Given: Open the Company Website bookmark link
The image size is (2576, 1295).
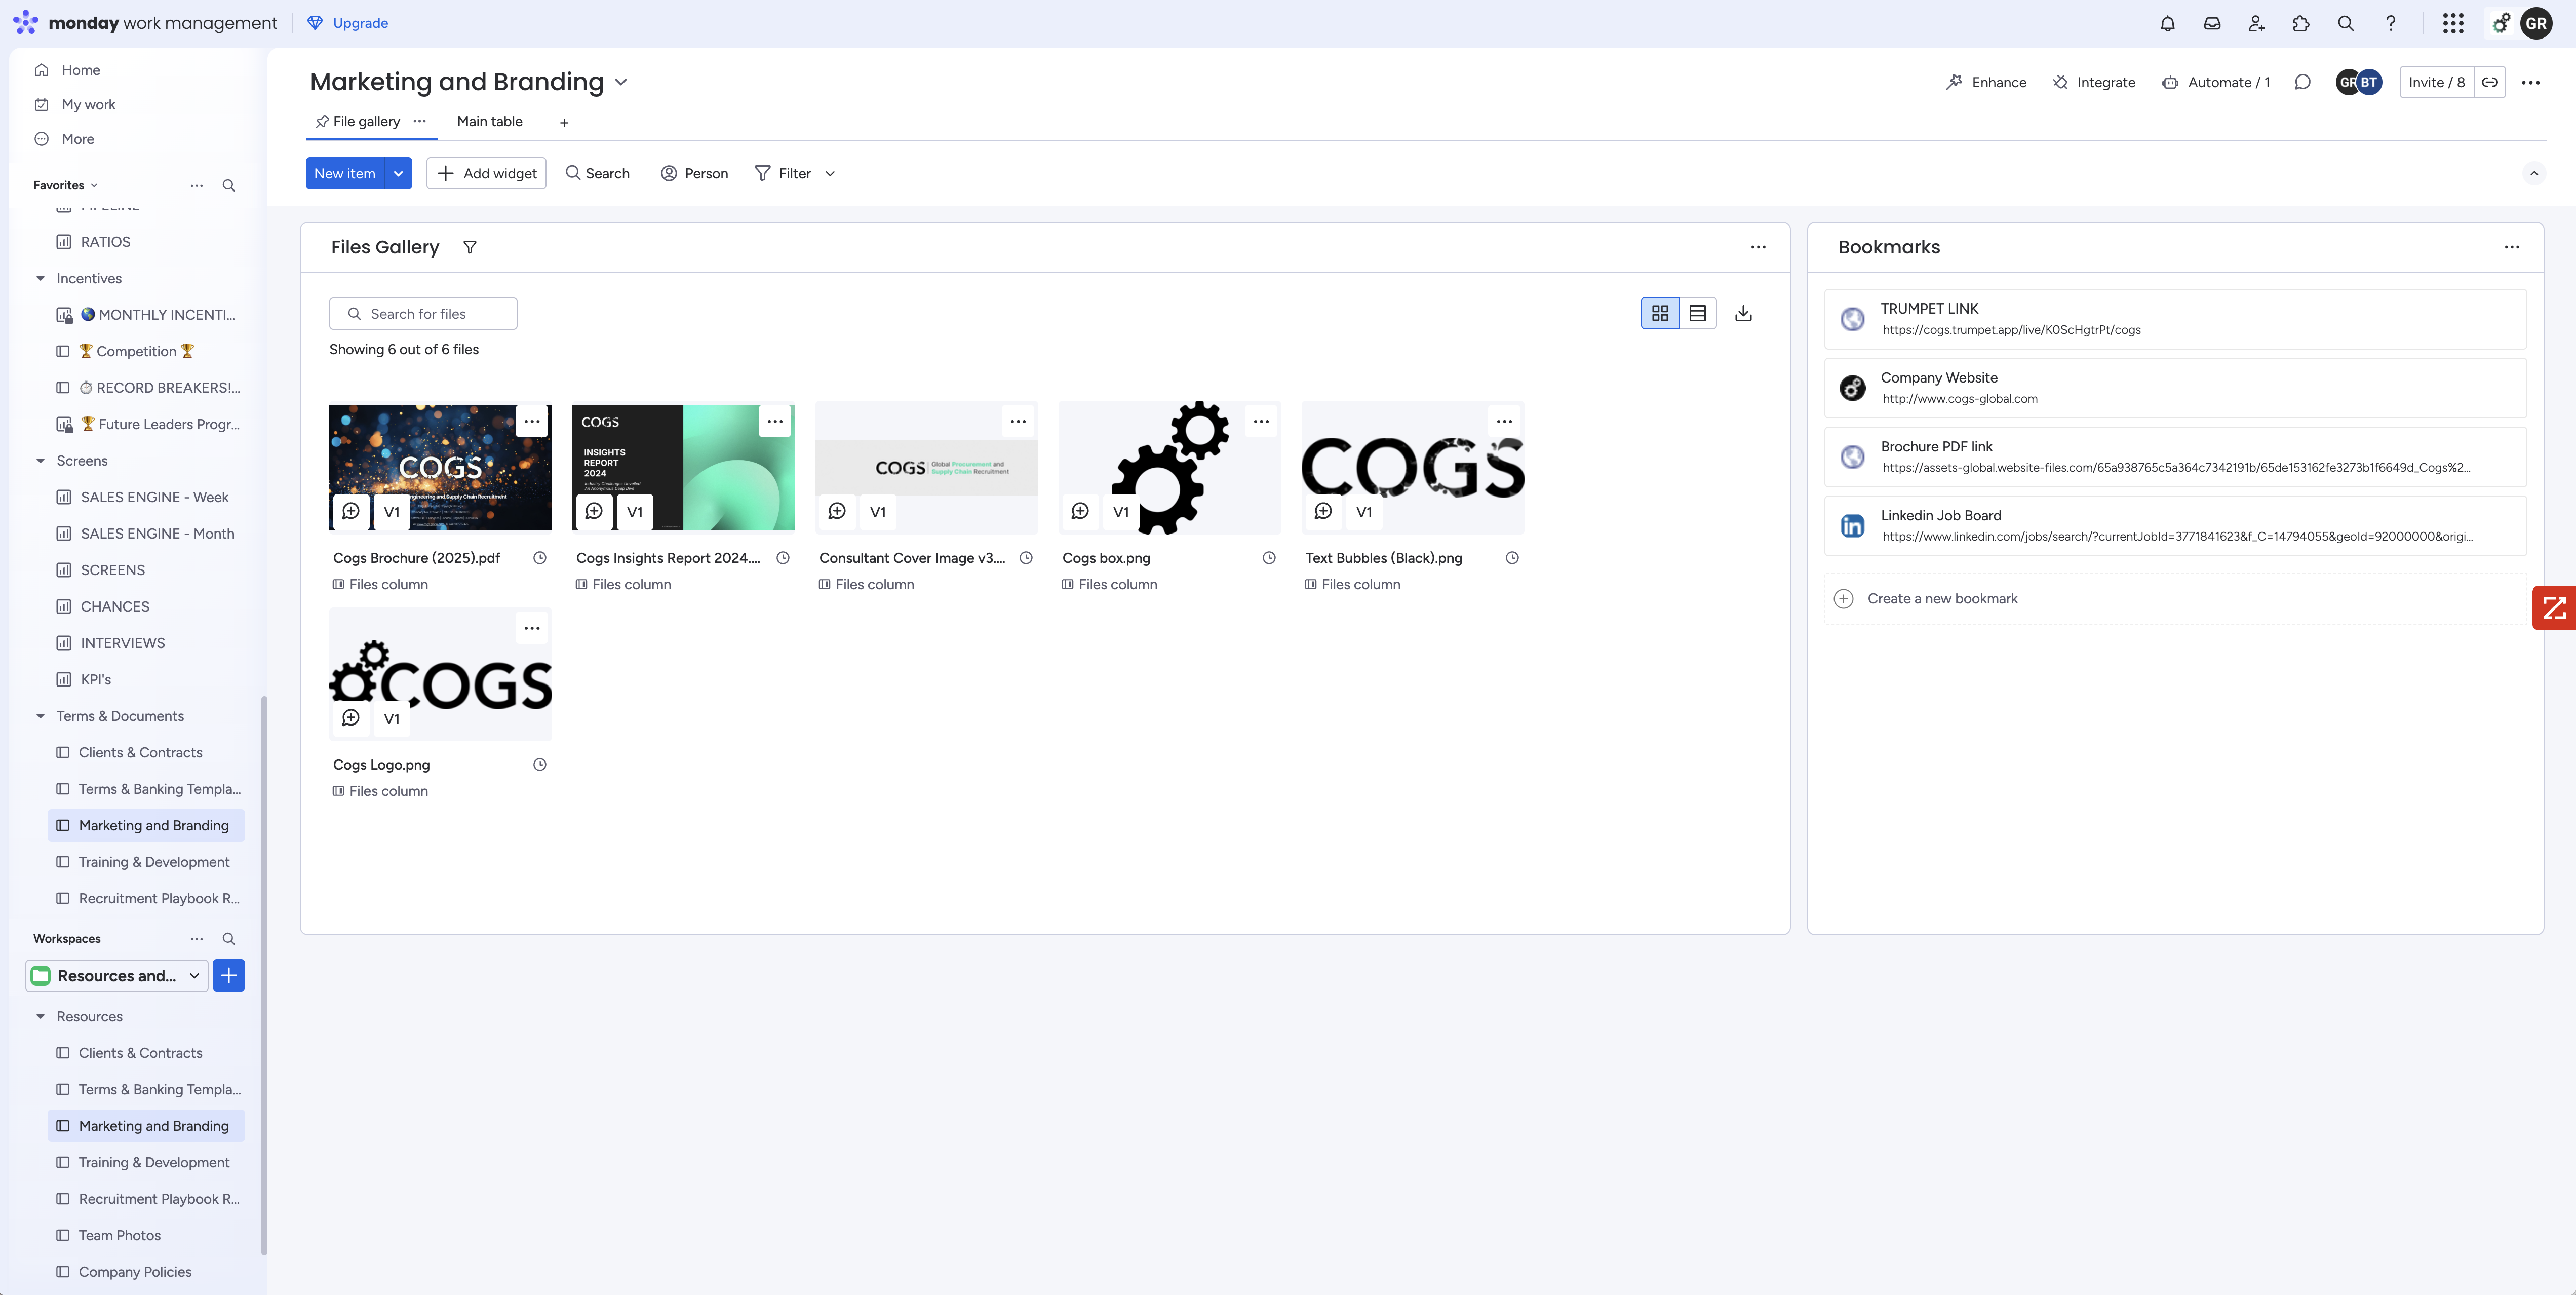Looking at the screenshot, I should pos(1959,398).
